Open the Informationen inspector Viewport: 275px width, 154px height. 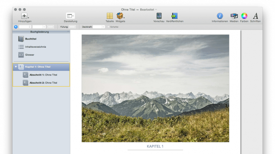pyautogui.click(x=220, y=16)
